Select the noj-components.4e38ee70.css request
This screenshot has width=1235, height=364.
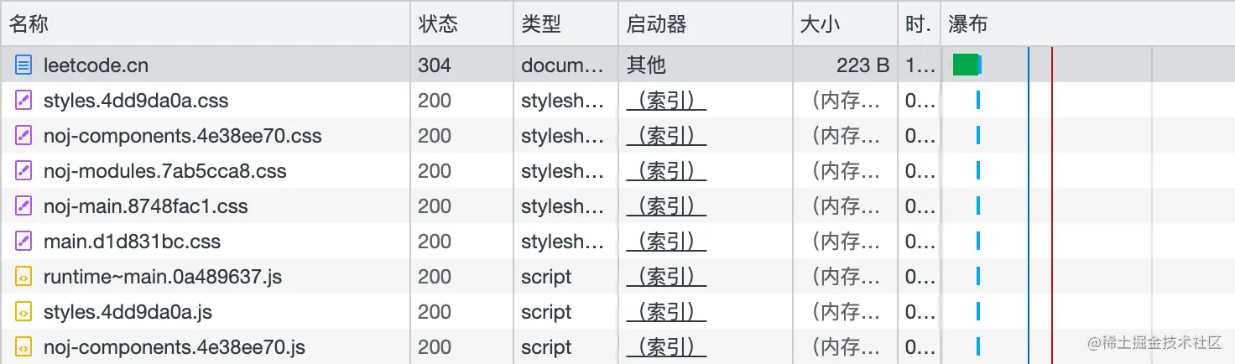click(x=617, y=135)
